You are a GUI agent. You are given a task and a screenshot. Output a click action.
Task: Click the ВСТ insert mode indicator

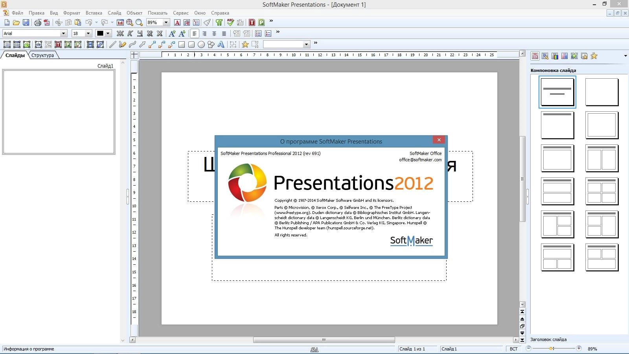[x=514, y=349]
